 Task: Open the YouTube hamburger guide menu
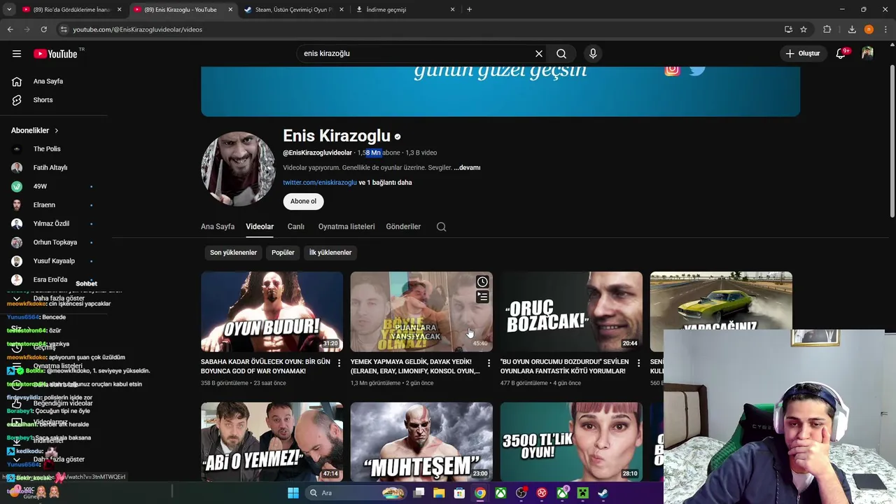tap(17, 53)
